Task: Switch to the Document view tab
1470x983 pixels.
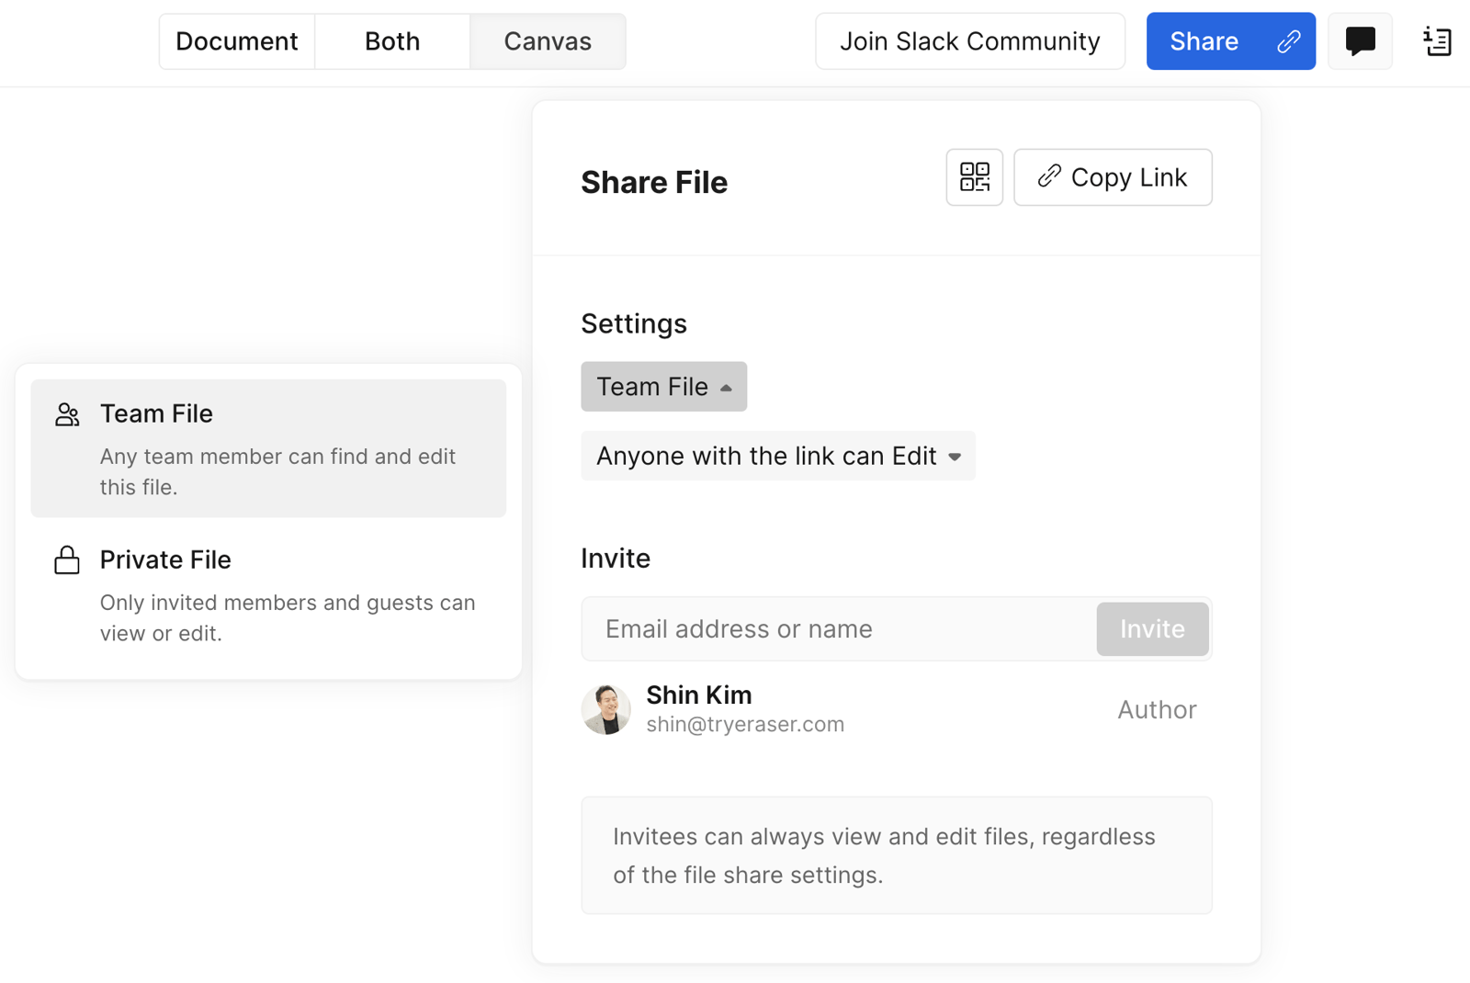Action: point(237,41)
